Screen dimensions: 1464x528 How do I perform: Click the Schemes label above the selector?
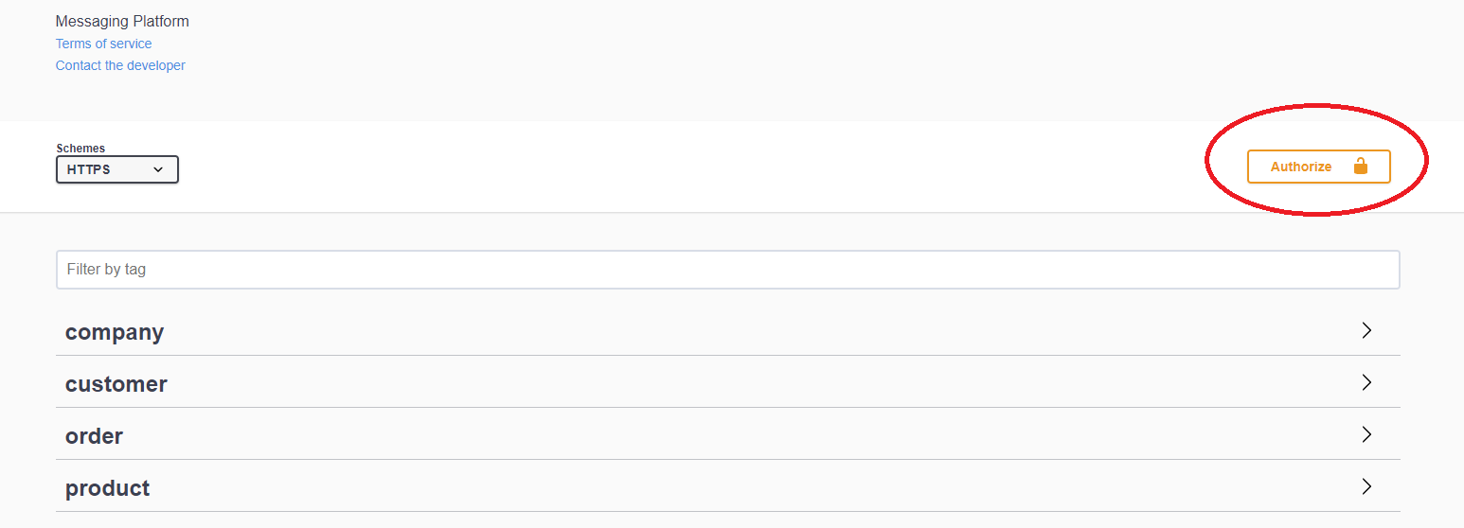80,149
